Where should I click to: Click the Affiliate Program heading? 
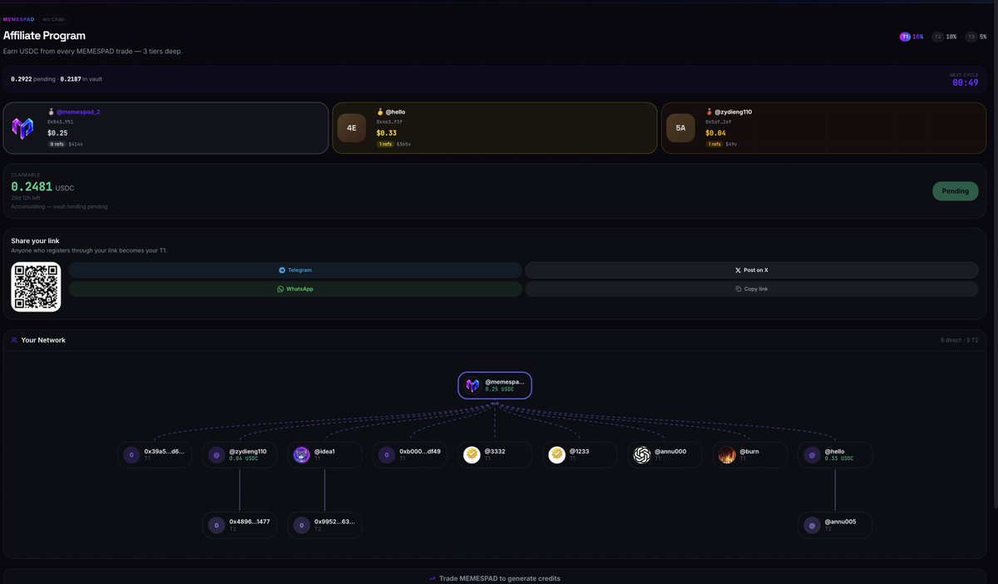pos(44,36)
